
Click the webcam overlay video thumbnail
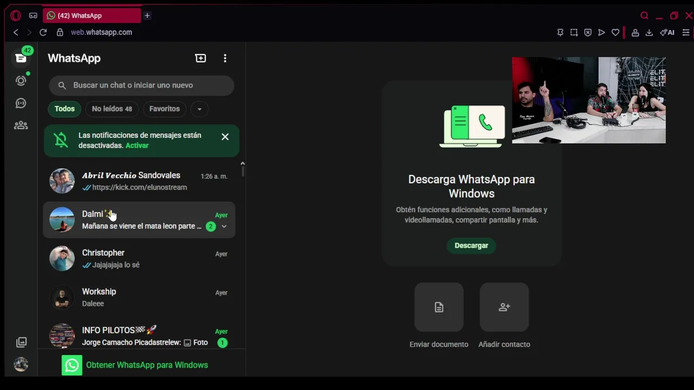tap(589, 100)
